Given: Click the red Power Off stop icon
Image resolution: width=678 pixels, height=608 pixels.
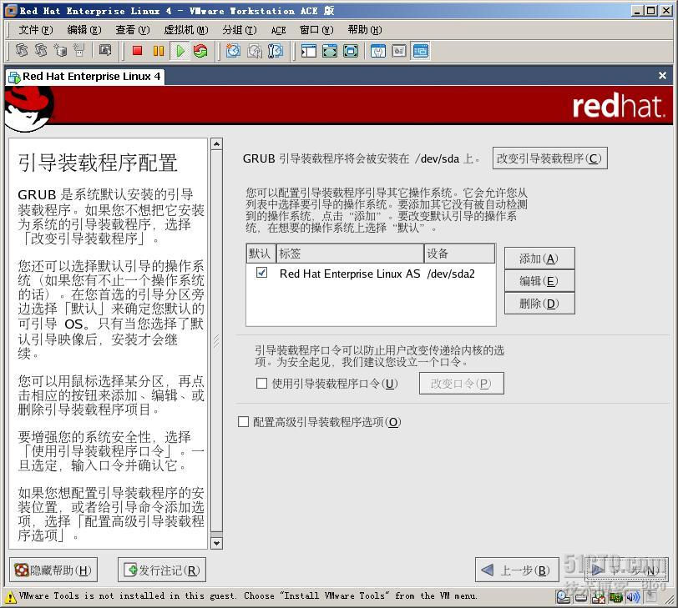Looking at the screenshot, I should click(138, 51).
